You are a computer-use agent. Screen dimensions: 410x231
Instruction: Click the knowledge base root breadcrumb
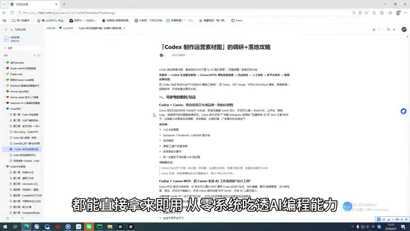(x=51, y=28)
